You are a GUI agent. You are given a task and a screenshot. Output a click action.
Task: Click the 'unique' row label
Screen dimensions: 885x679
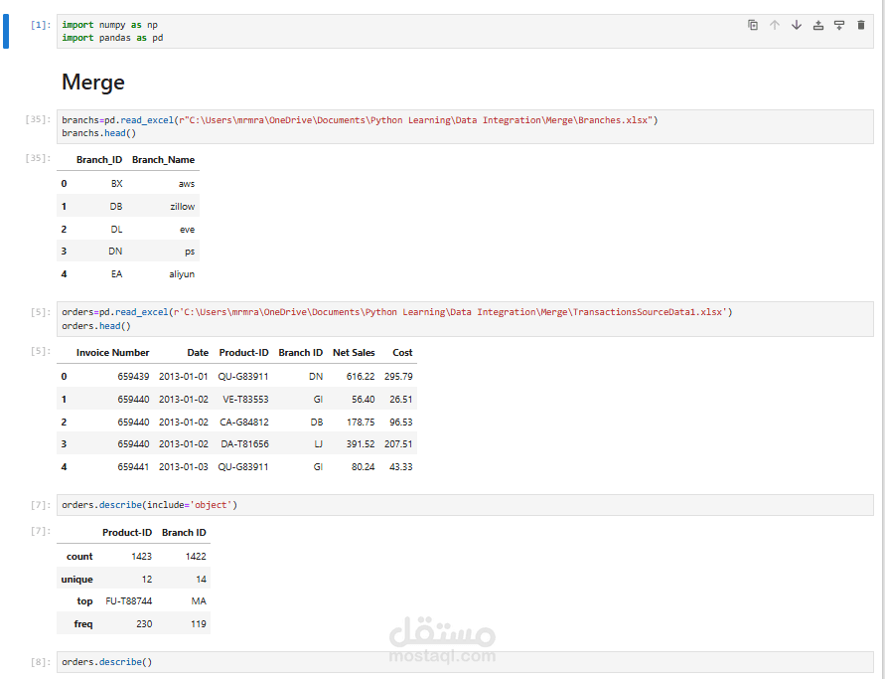tap(76, 579)
